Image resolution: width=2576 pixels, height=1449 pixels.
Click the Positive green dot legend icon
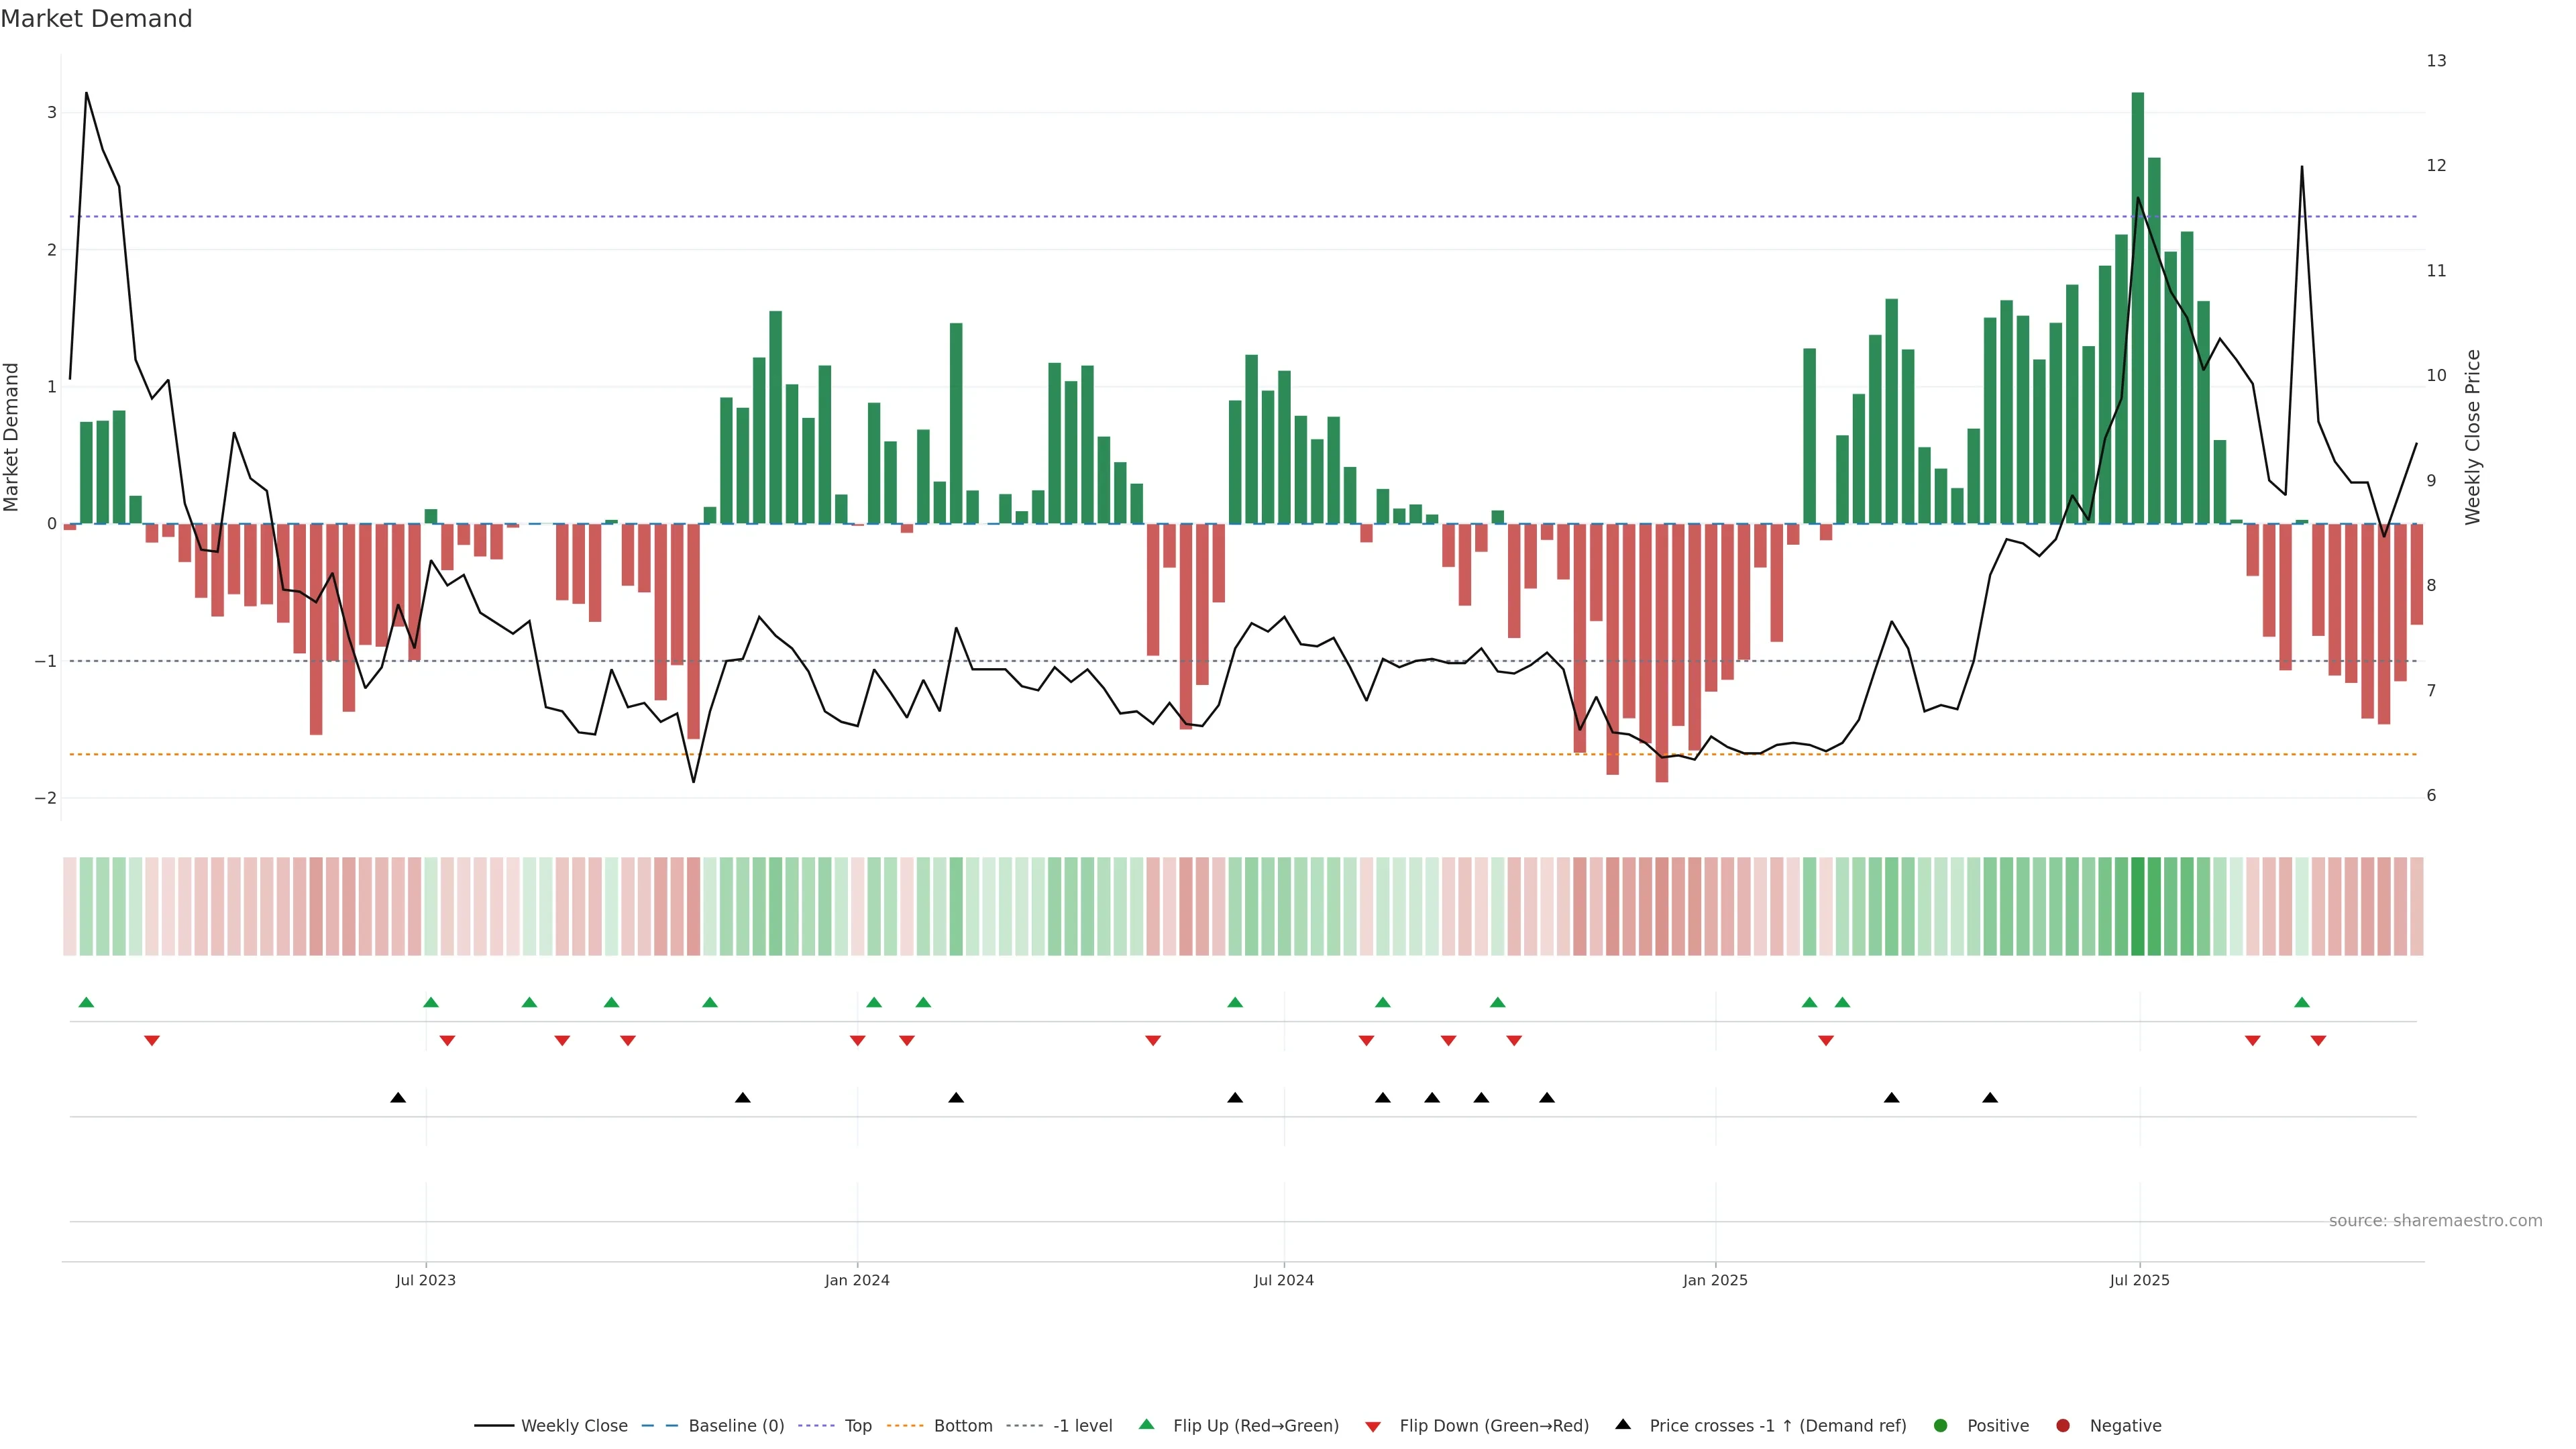click(x=1941, y=1426)
